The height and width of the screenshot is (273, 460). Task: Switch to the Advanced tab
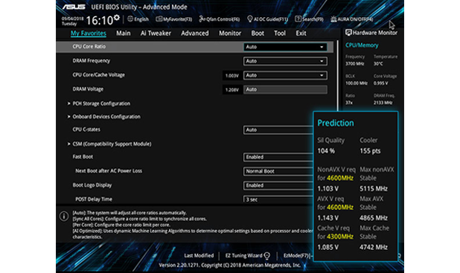tap(195, 33)
